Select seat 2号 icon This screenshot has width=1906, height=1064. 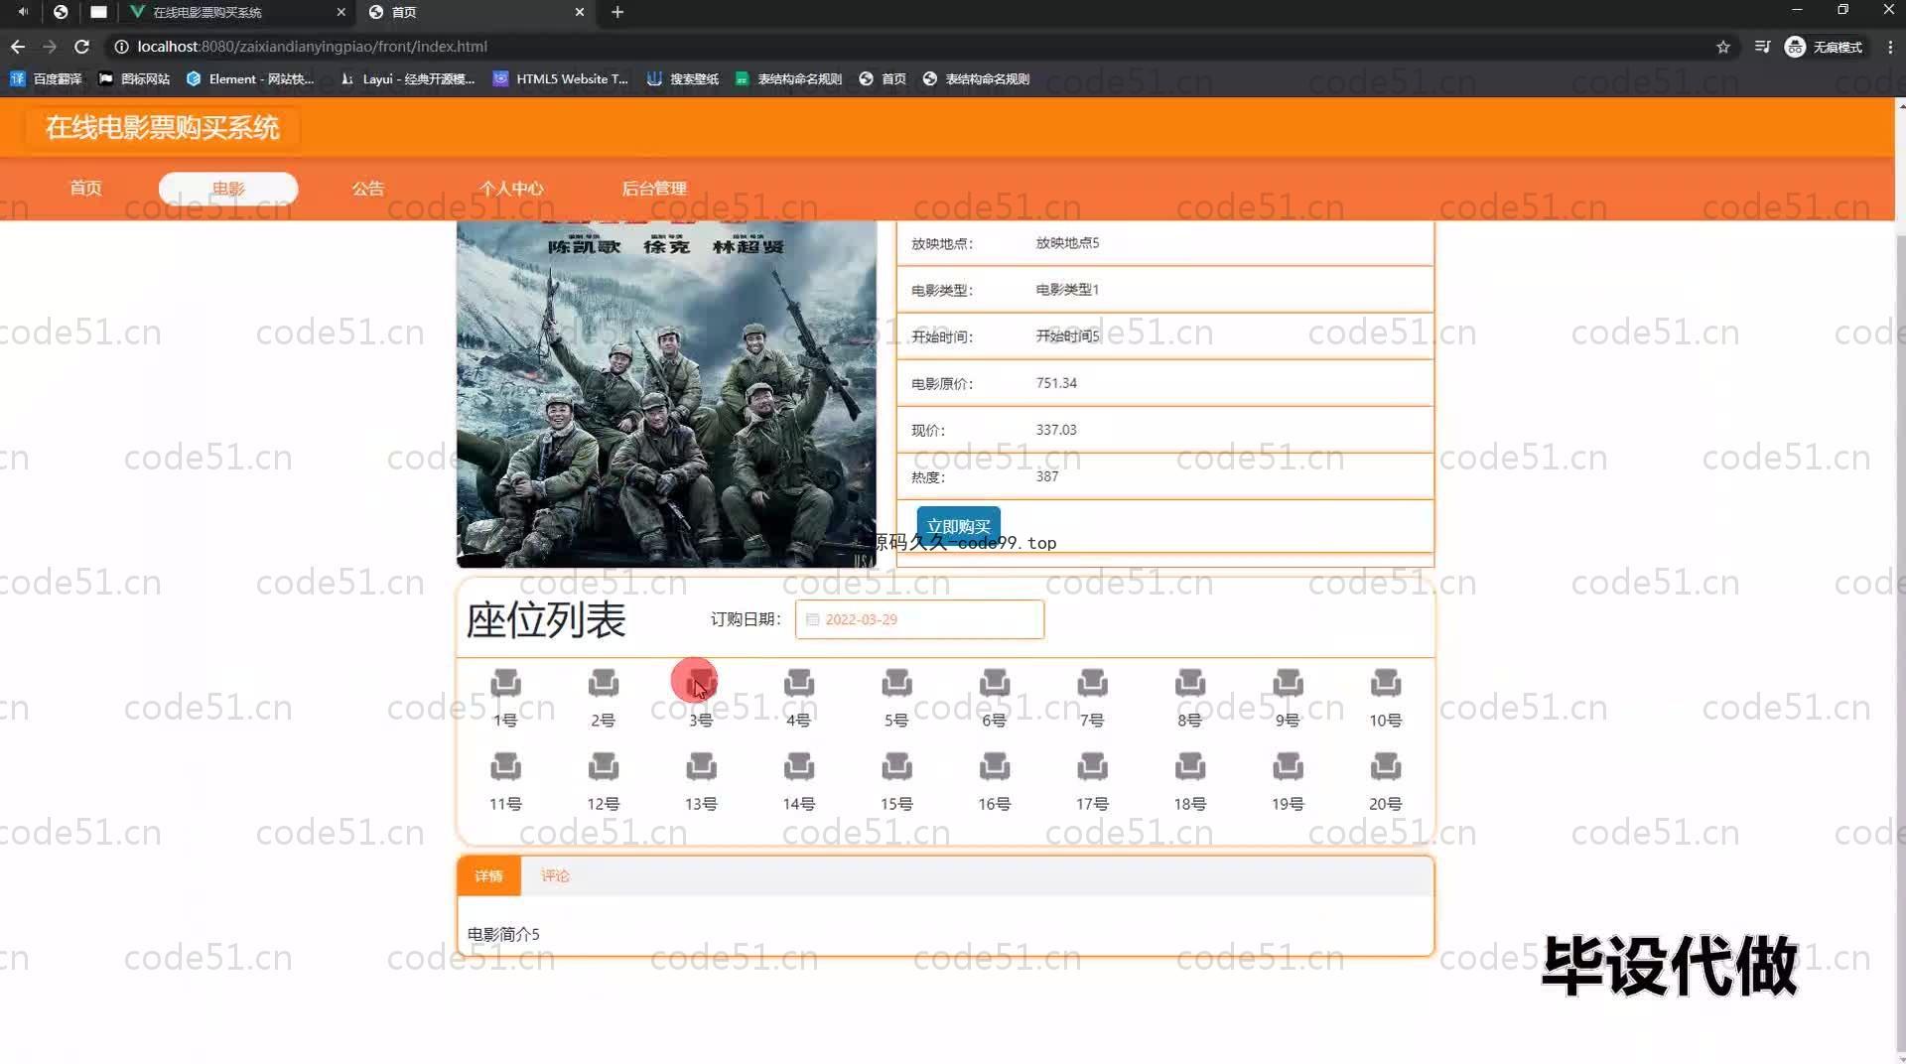click(603, 683)
